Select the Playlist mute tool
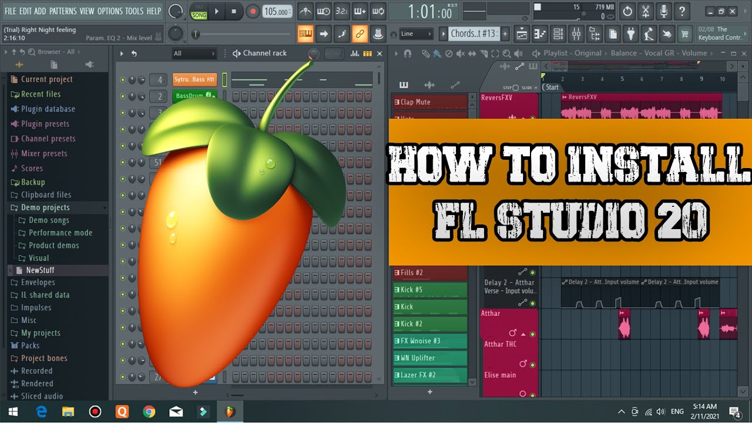 click(460, 53)
